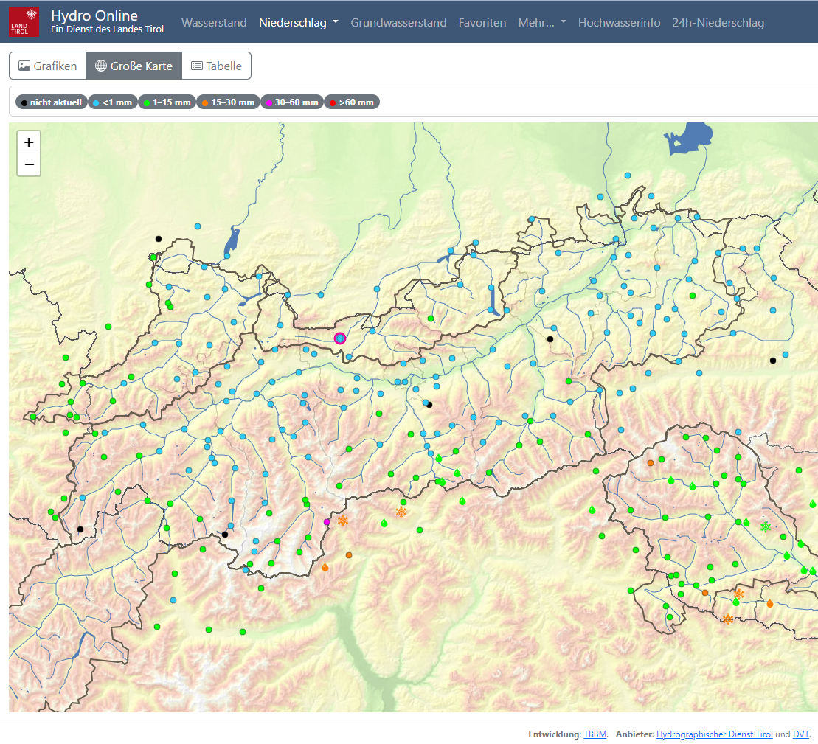Open the TBBM developer link
Viewport: 818px width, 744px height.
coord(595,734)
